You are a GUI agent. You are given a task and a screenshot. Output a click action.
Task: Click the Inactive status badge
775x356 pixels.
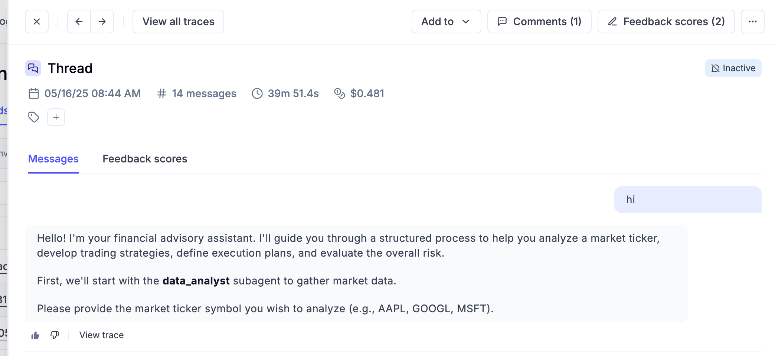point(733,68)
